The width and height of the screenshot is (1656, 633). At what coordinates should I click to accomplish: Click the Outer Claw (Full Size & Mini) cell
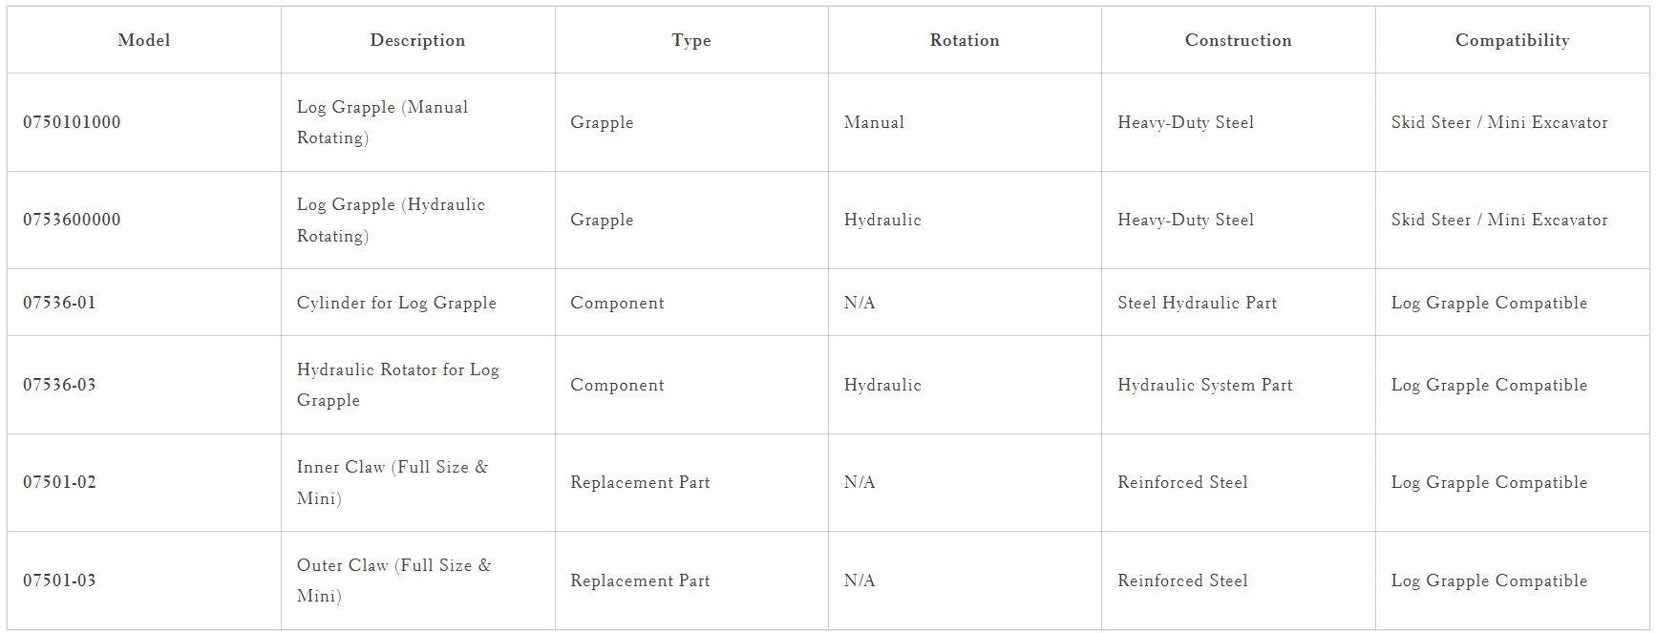point(393,580)
